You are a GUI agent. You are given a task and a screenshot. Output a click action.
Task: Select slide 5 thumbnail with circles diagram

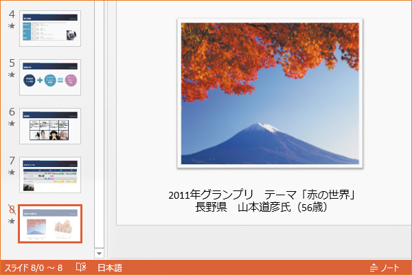50,78
